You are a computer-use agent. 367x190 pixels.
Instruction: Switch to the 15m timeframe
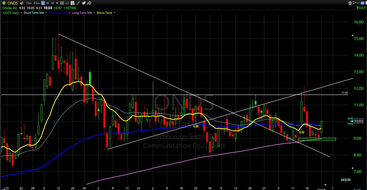(x=29, y=3)
